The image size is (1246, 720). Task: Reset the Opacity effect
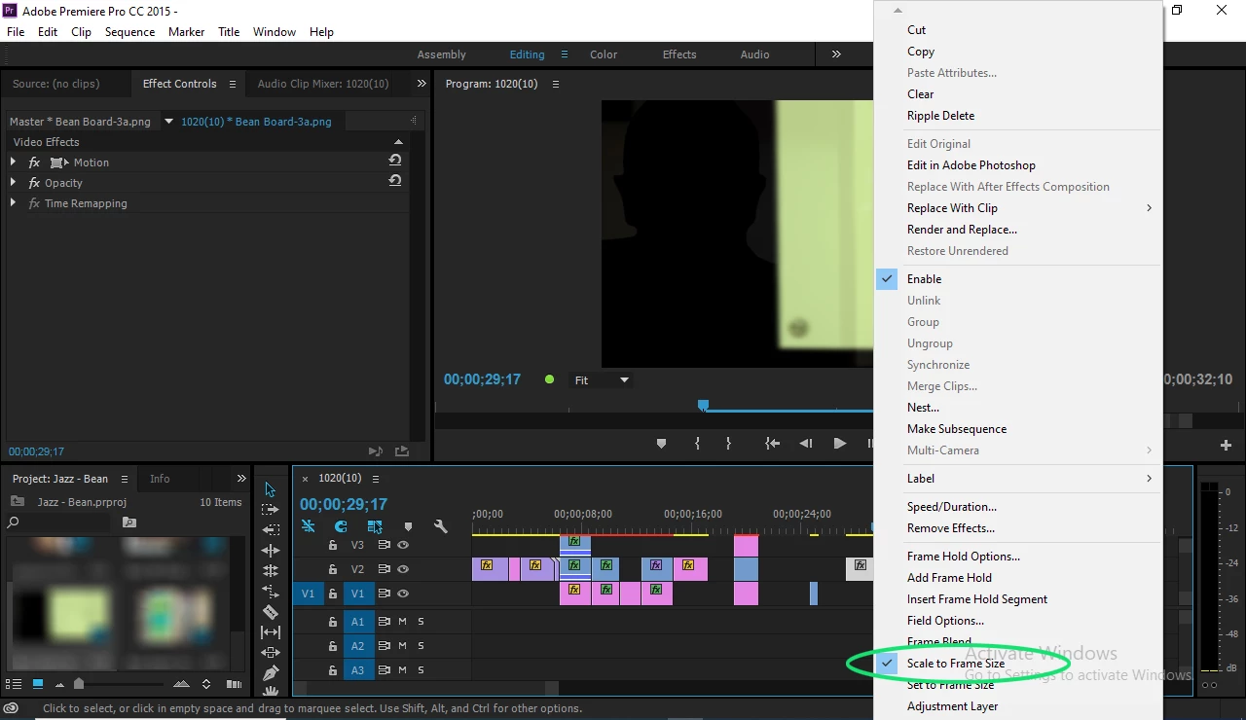tap(394, 181)
